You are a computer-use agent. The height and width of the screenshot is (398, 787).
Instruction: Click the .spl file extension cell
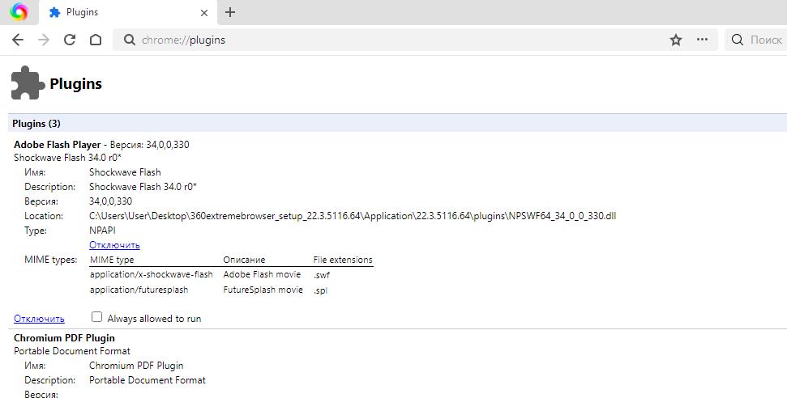pyautogui.click(x=320, y=290)
